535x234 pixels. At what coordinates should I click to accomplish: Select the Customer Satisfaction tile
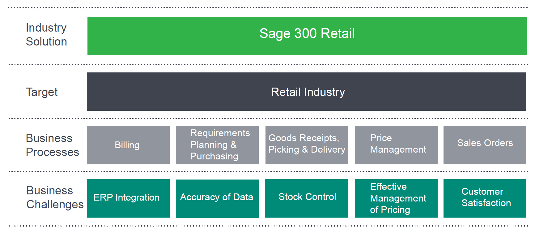click(485, 198)
